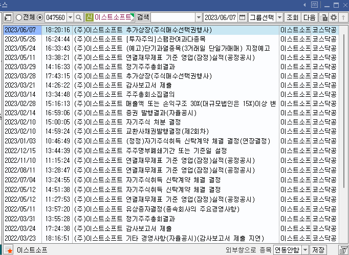Click the title bar m icon

(x=314, y=5)
